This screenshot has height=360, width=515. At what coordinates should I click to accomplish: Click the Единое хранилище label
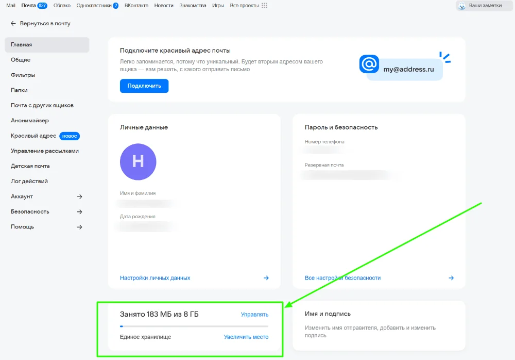click(146, 337)
